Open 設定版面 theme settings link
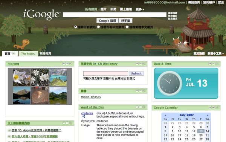Image resolution: width=226 pixels, height=142 pixels. (x=199, y=53)
